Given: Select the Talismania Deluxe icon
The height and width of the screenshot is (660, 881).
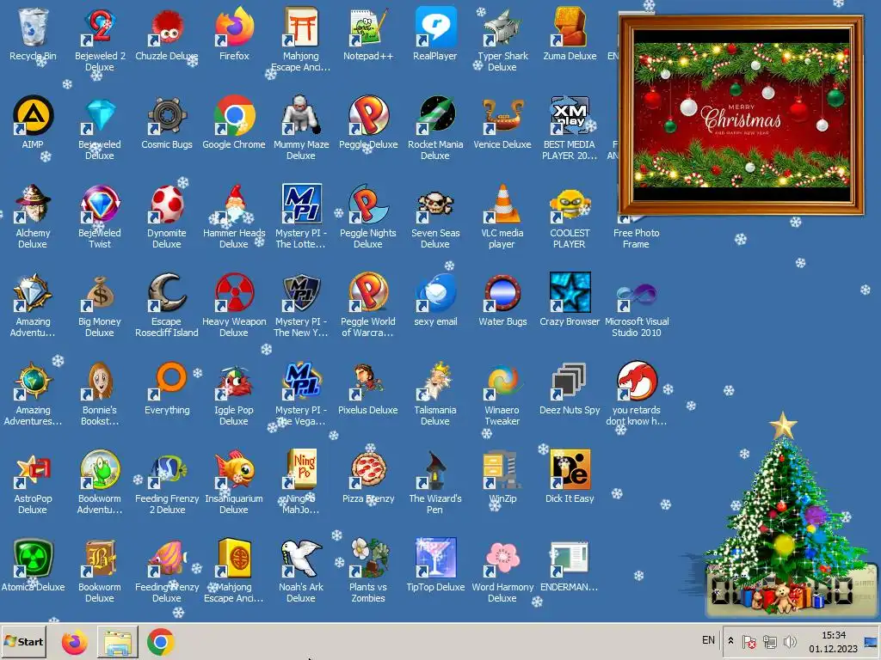Looking at the screenshot, I should coord(434,382).
